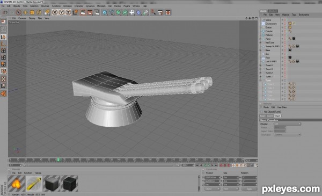Click the Apply button in Coordinates

[x=249, y=189]
